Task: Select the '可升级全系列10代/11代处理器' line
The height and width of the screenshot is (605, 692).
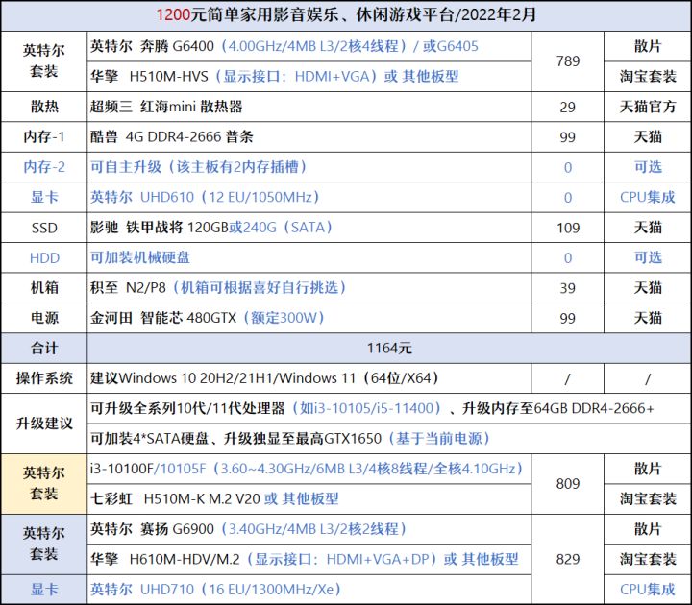Action: (x=389, y=409)
